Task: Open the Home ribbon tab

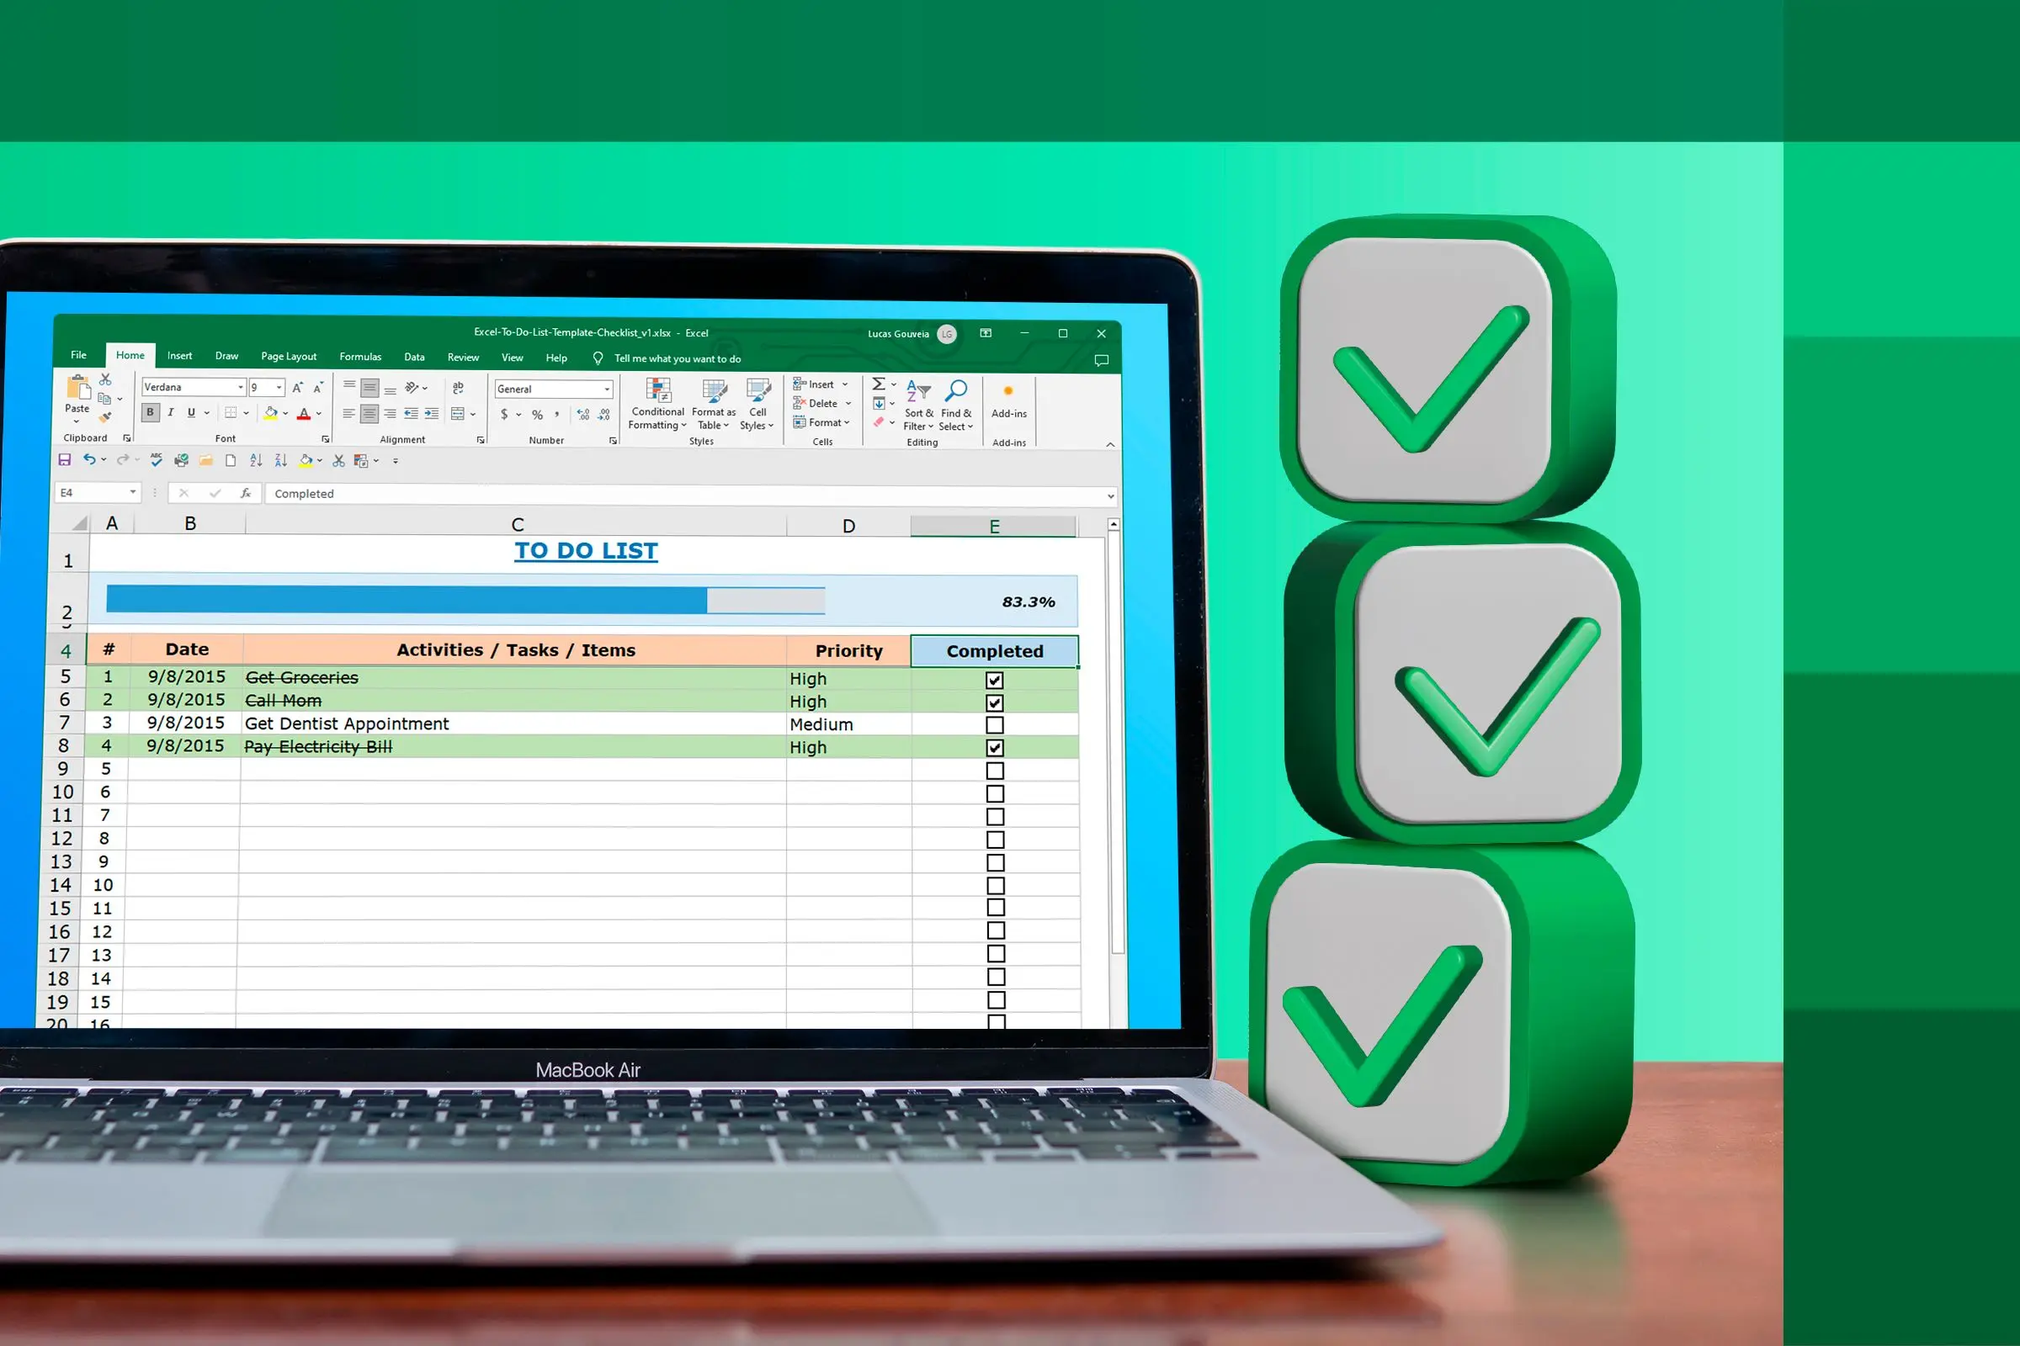Action: click(x=130, y=356)
